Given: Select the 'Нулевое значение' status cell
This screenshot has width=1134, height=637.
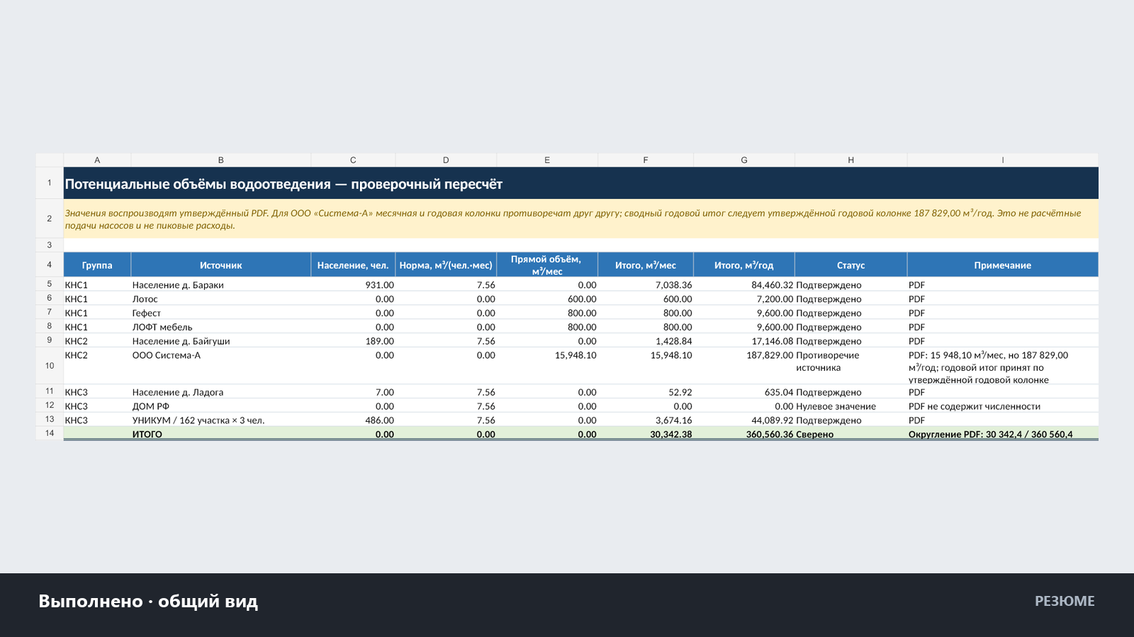Looking at the screenshot, I should pyautogui.click(x=850, y=406).
